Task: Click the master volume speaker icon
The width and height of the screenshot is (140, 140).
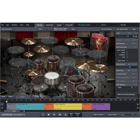Action: 123,115
